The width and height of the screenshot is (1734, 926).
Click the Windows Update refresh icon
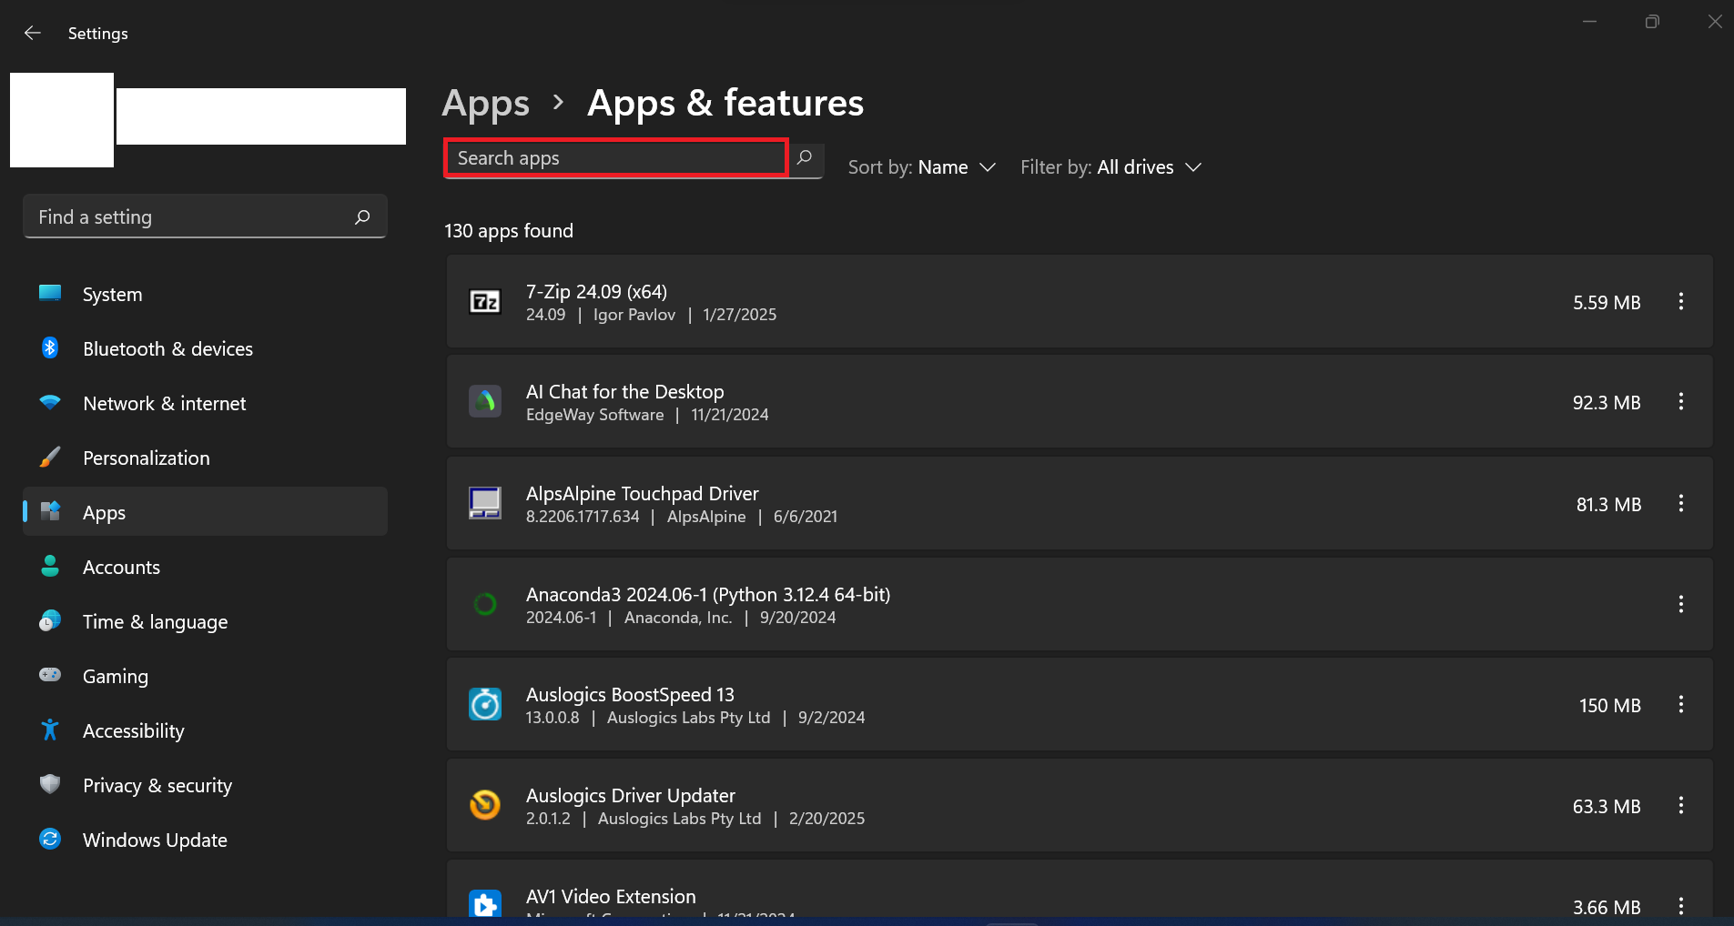[50, 839]
